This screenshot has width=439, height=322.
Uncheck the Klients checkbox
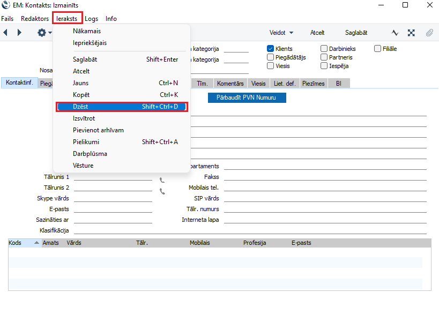(x=271, y=49)
